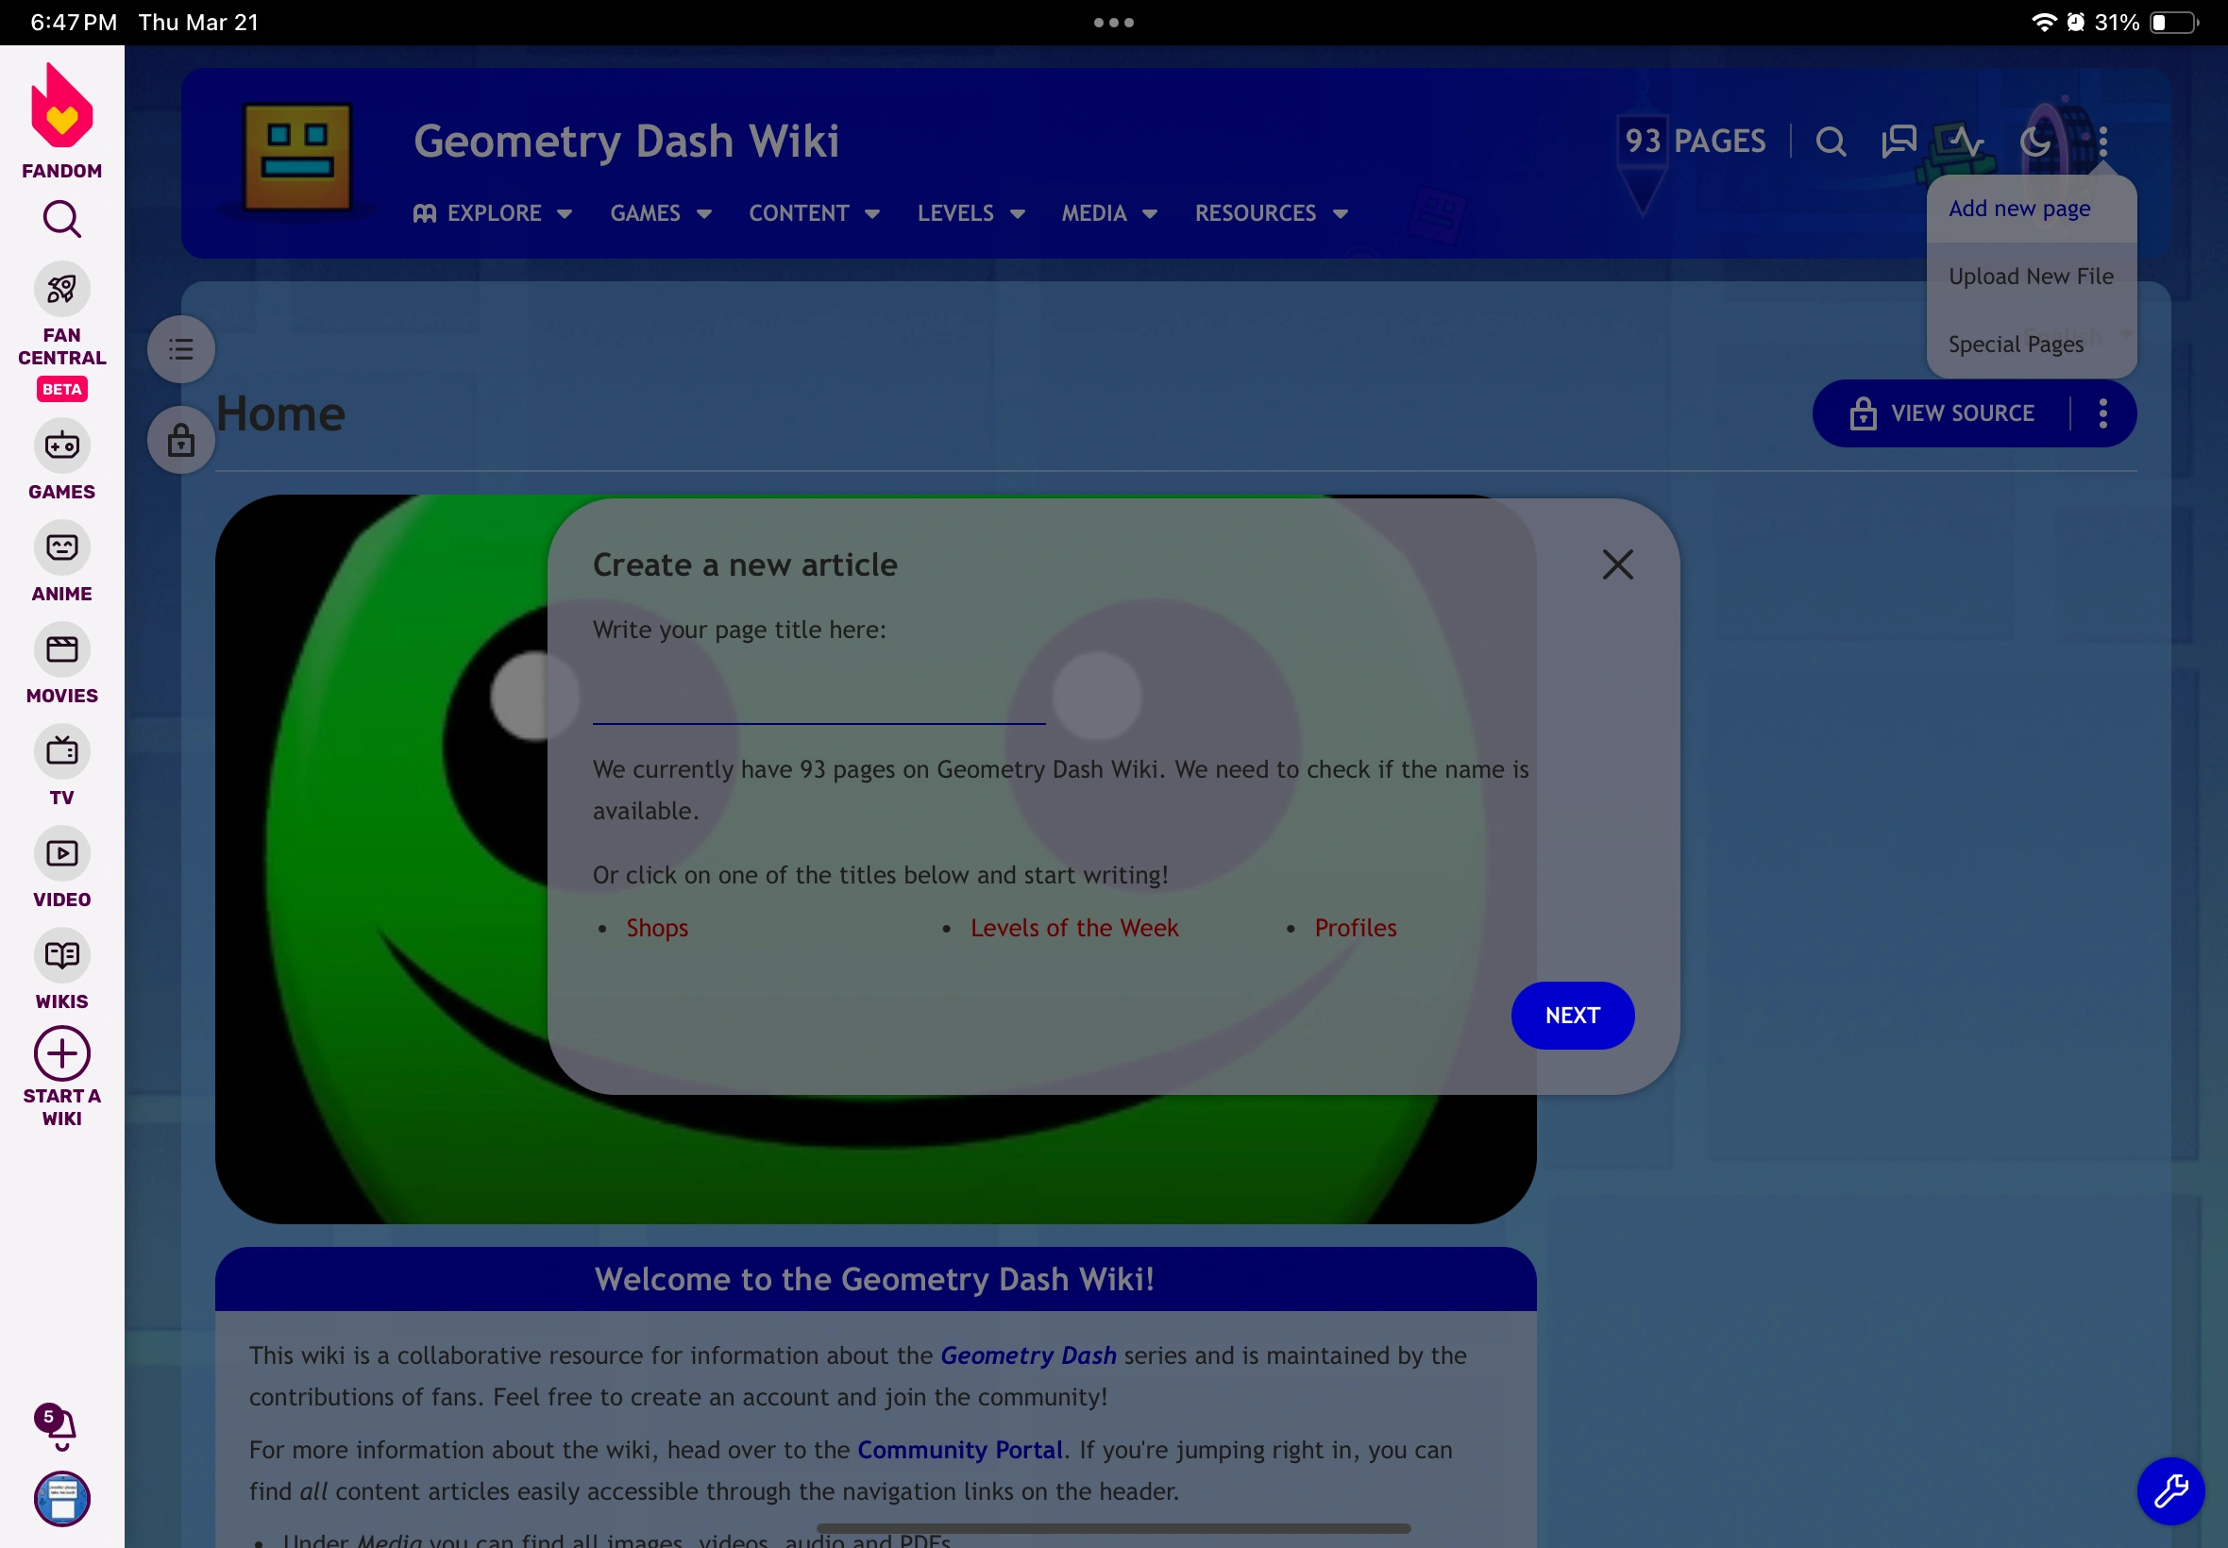This screenshot has width=2228, height=1548.
Task: Click the sidebar search magnifier icon
Action: (x=61, y=219)
